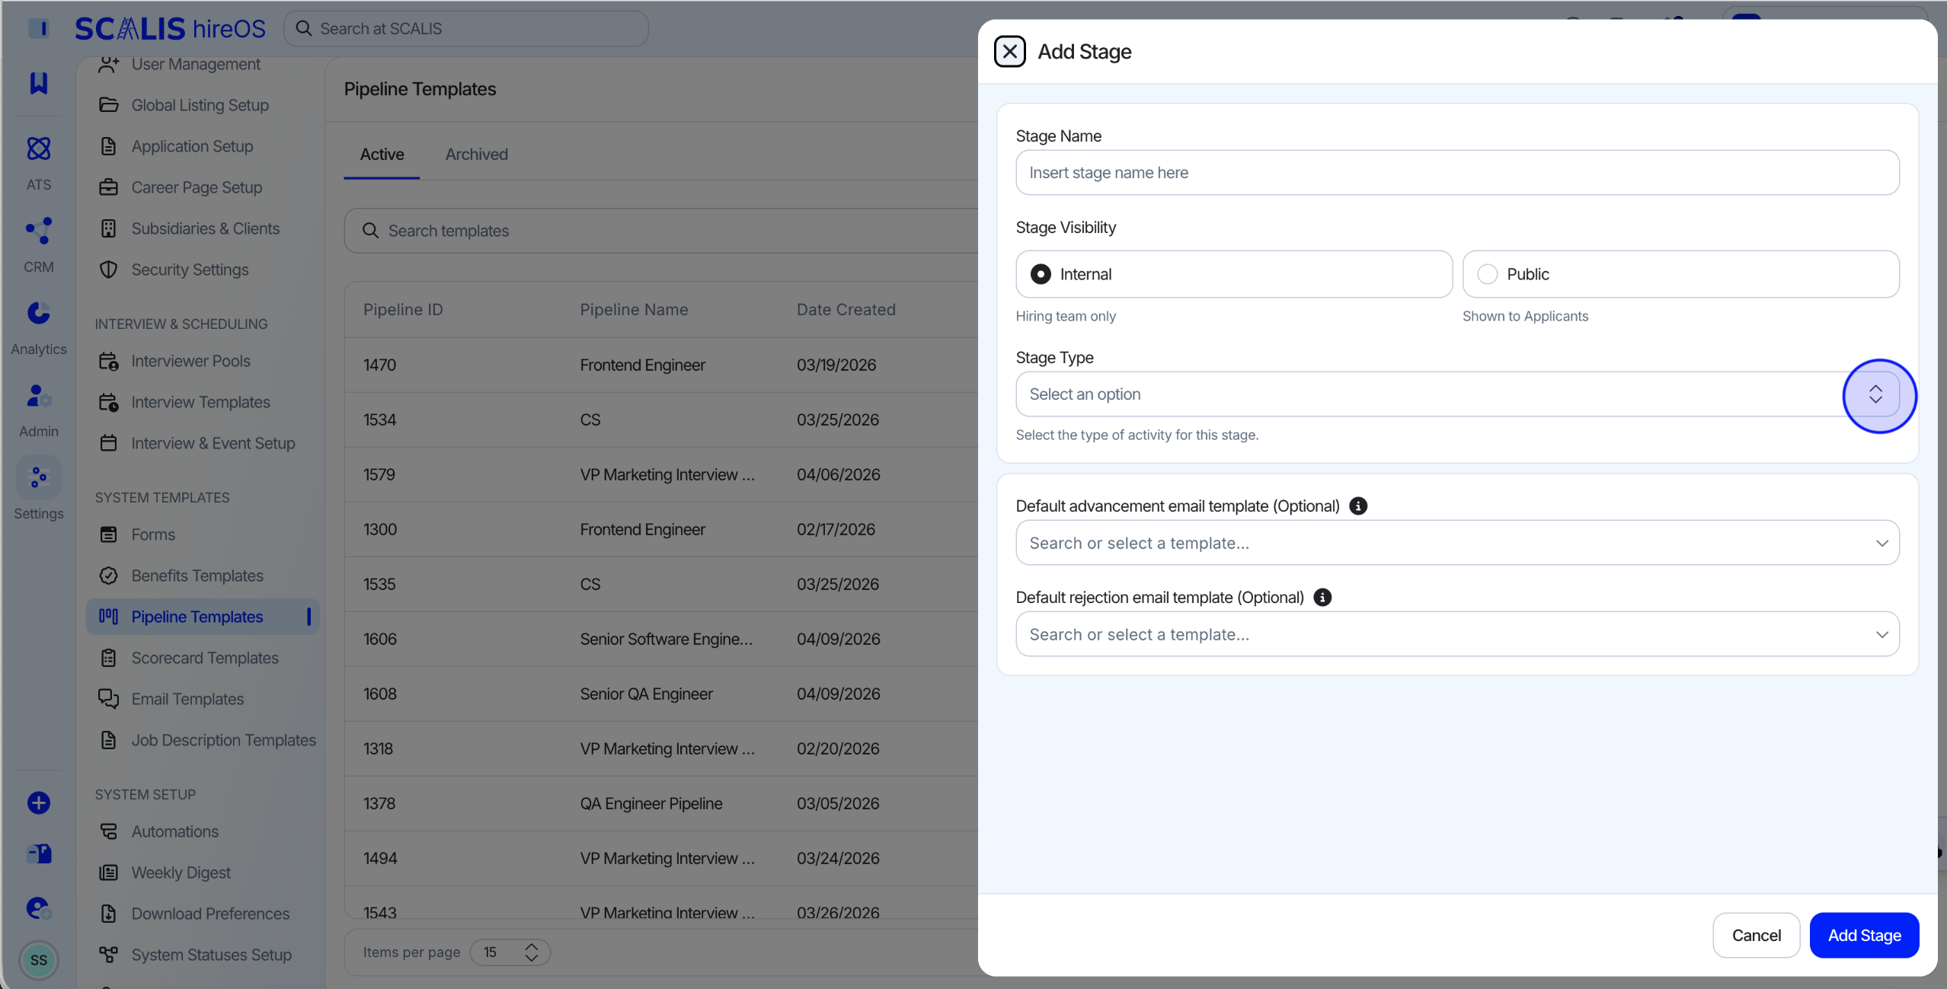The image size is (1947, 989).
Task: Open pipeline 1378 QA Engineer Pipeline
Action: coord(660,803)
